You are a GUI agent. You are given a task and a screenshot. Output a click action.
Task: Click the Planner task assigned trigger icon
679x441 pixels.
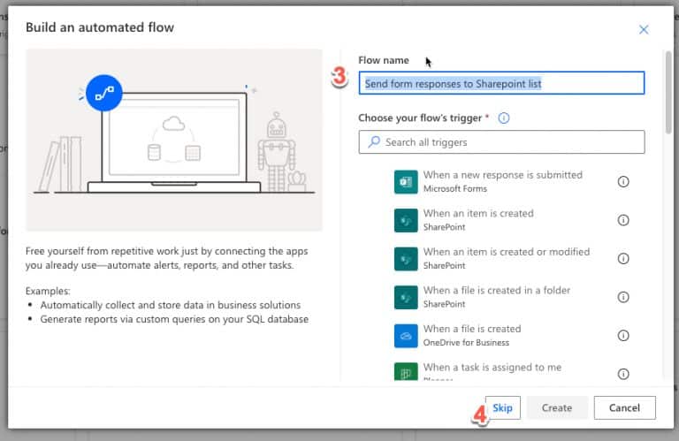pyautogui.click(x=406, y=372)
